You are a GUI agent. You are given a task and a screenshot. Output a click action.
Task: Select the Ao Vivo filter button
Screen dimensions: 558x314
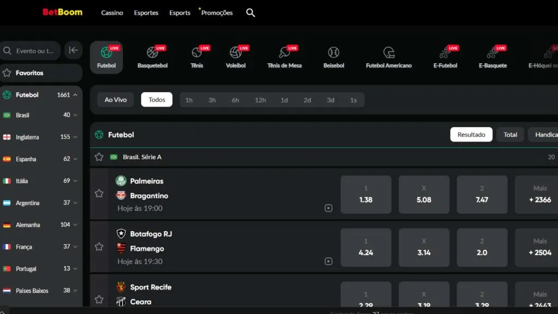115,100
